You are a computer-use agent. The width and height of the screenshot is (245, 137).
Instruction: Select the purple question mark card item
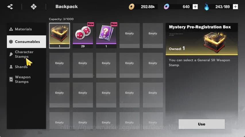click(106, 36)
